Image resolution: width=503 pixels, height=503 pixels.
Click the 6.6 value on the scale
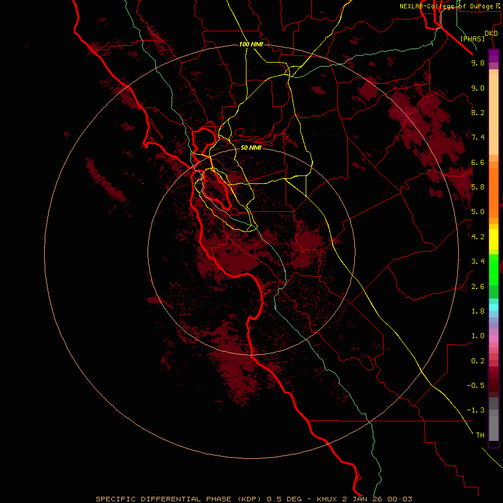click(478, 162)
